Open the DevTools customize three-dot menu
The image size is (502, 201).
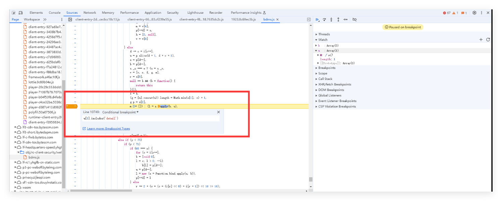click(x=482, y=13)
